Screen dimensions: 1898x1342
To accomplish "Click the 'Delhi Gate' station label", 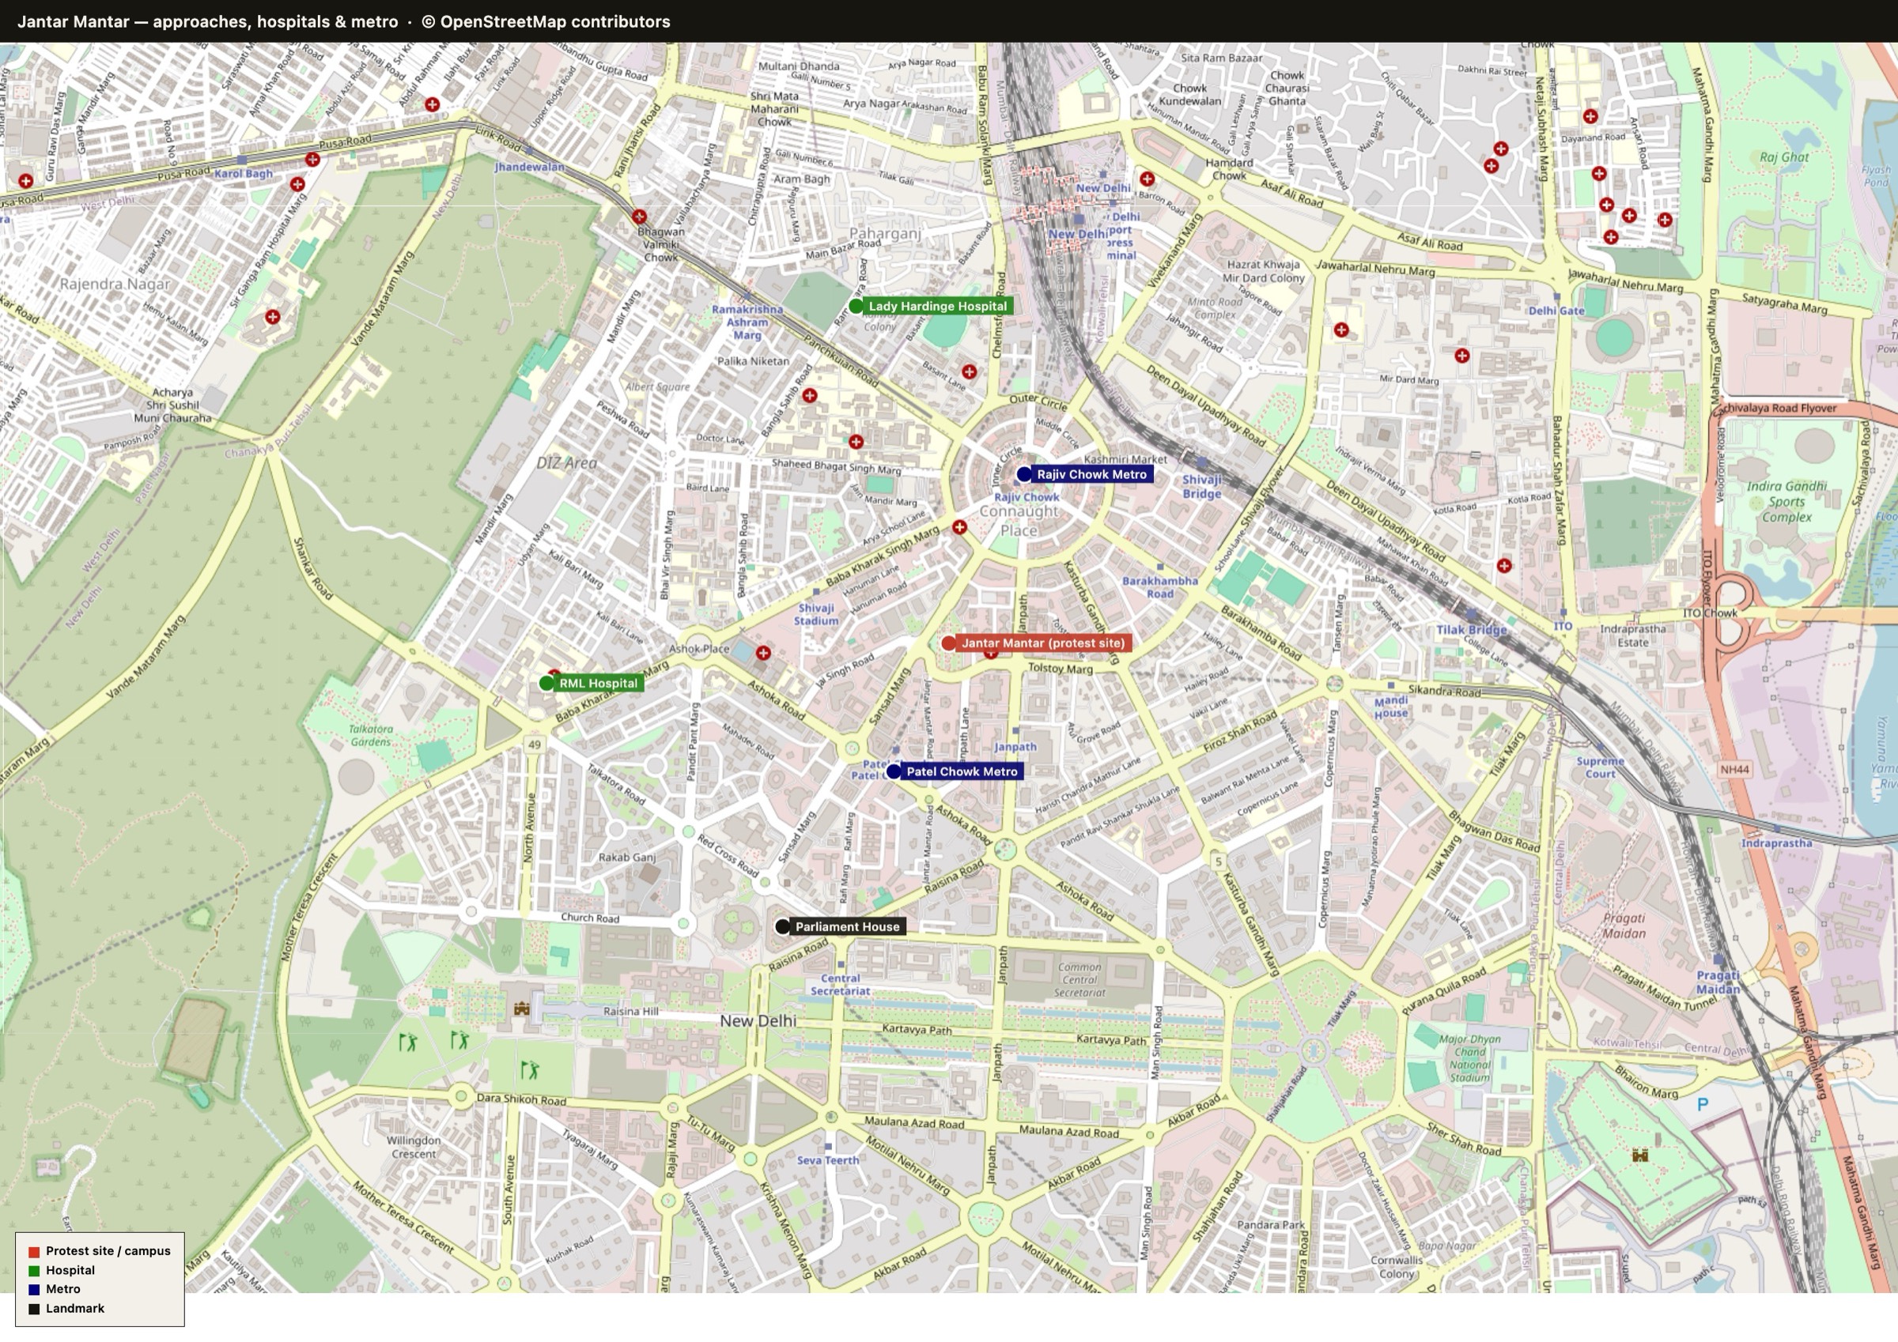I will [x=1556, y=311].
